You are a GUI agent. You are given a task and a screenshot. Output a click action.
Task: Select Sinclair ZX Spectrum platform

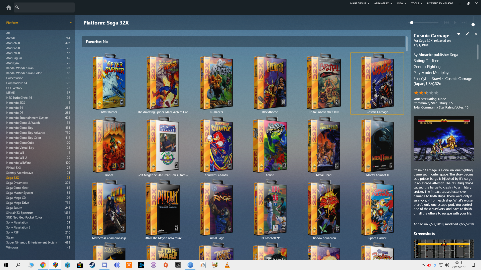coord(38,213)
